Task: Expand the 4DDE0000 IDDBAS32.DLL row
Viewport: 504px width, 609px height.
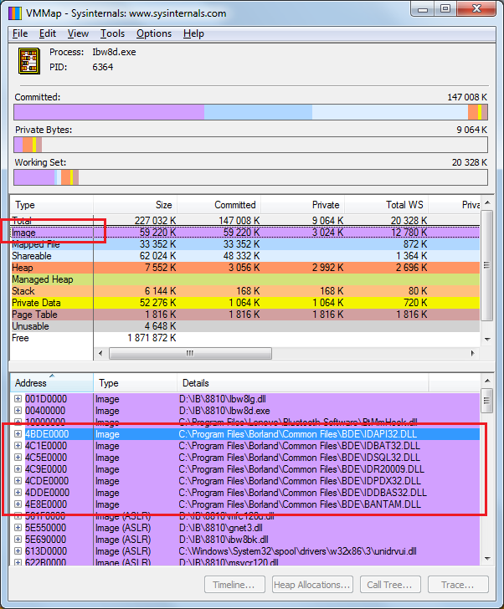Action: click(x=18, y=492)
